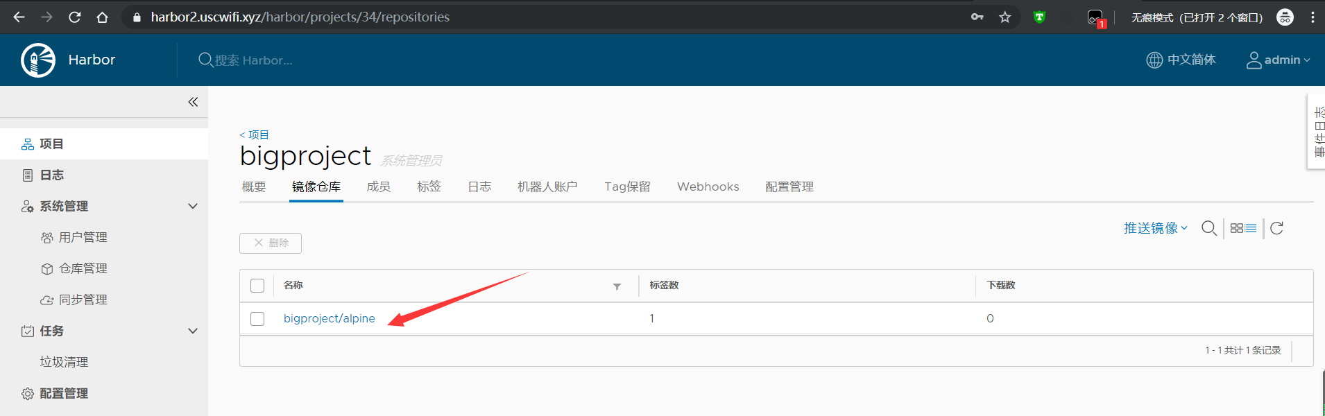Open the Tag保留 tab
The height and width of the screenshot is (416, 1325).
(627, 187)
